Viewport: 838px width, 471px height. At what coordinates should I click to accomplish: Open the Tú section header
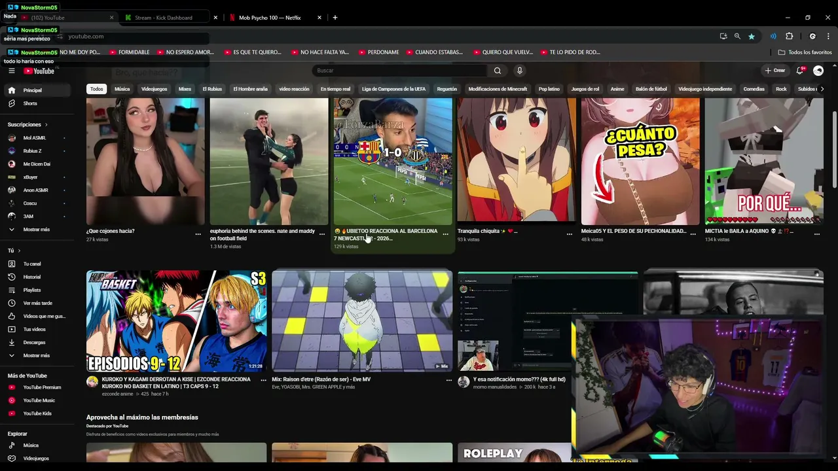coord(14,251)
